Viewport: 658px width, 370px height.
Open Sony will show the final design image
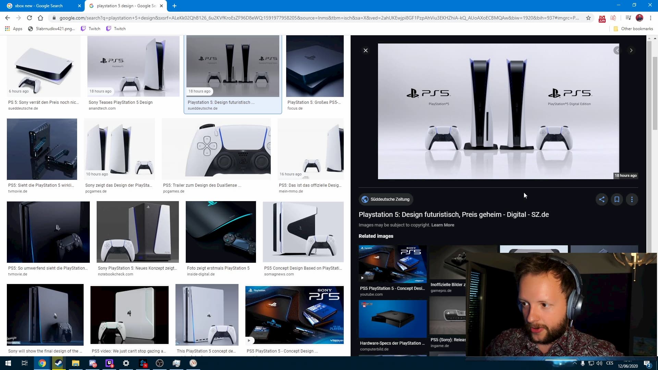(45, 315)
